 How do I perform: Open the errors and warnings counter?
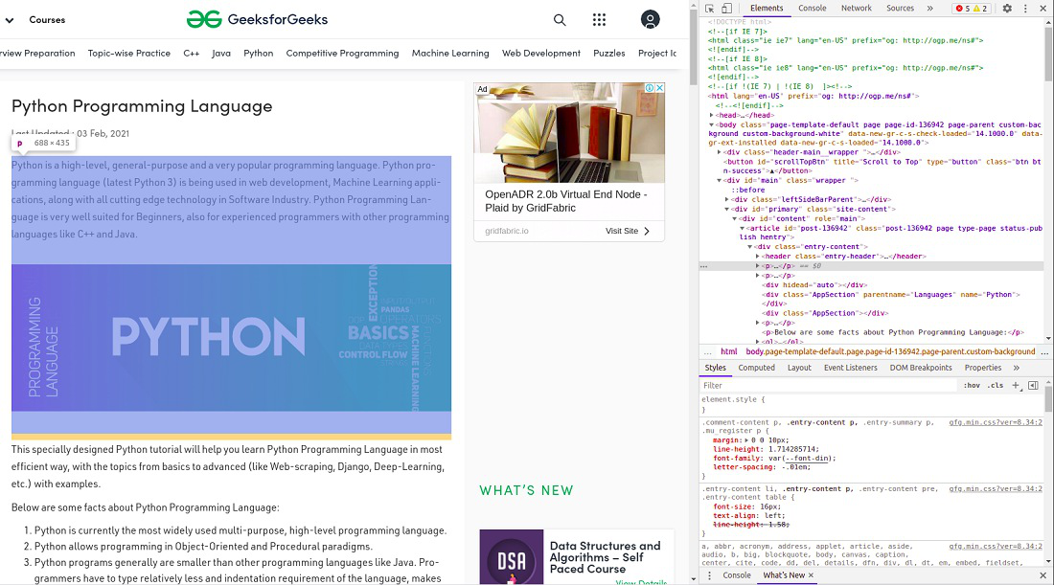pyautogui.click(x=972, y=9)
